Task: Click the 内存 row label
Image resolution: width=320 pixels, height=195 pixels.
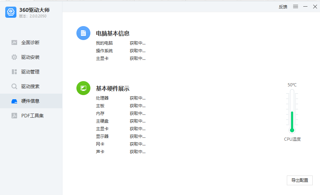Action: coord(100,114)
